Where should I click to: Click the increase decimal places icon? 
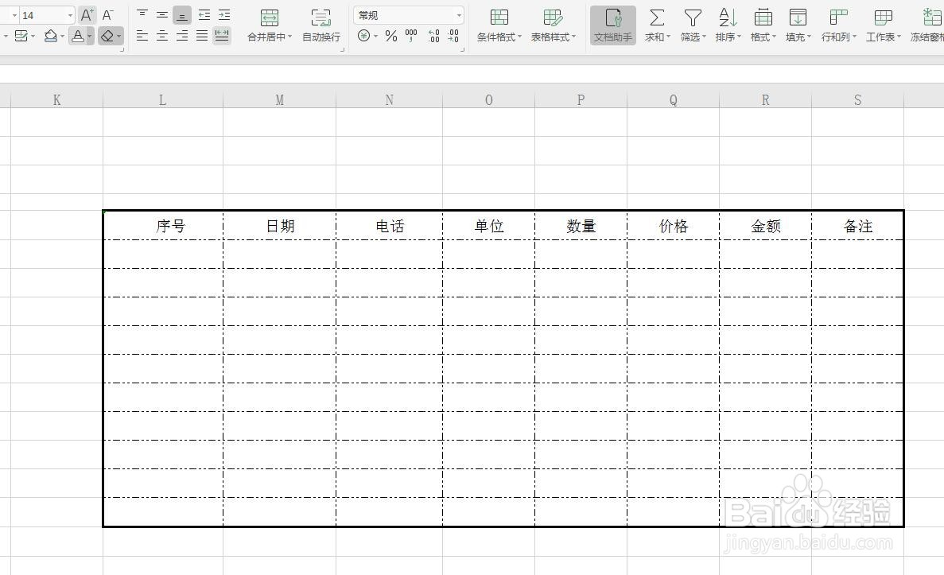[x=433, y=35]
